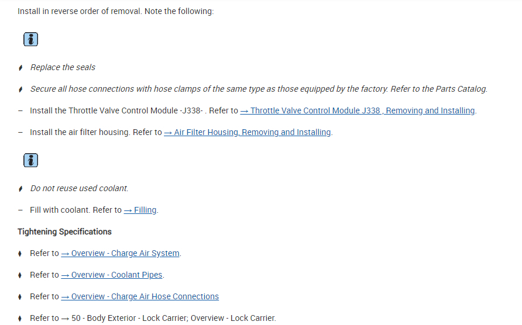Click the info icon above "Do not reuse used coolant"

click(x=30, y=160)
